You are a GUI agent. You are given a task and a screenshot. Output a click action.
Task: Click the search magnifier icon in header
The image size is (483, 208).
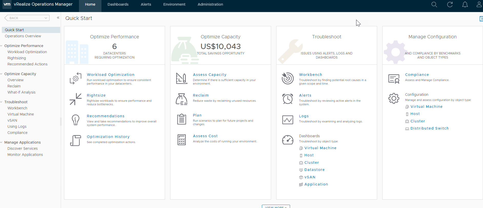[434, 5]
